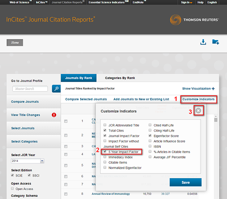Check Impact Factor without Journal Self Cites
The height and width of the screenshot is (199, 227).
[105, 141]
